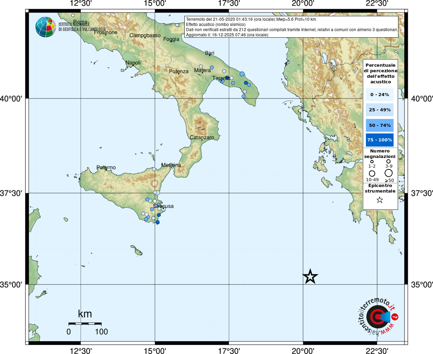433x354 pixels.
Task: Click the Messina city label
Action: tap(171, 165)
